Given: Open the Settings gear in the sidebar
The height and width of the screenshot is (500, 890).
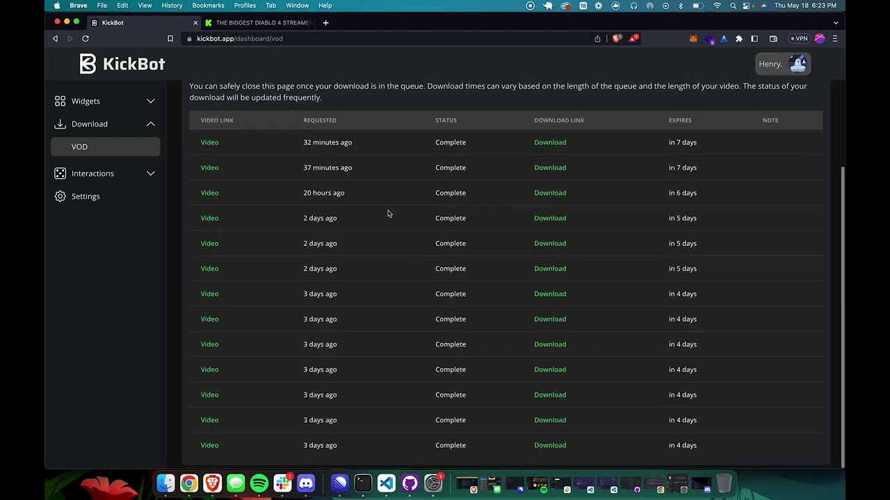Looking at the screenshot, I should tap(60, 197).
